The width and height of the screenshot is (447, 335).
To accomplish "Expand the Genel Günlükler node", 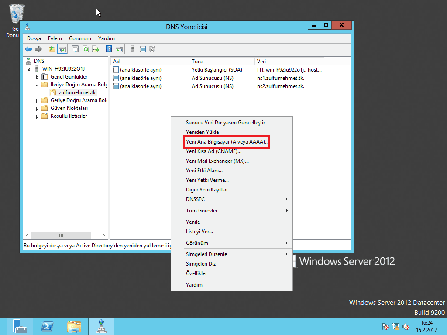I will coord(37,77).
